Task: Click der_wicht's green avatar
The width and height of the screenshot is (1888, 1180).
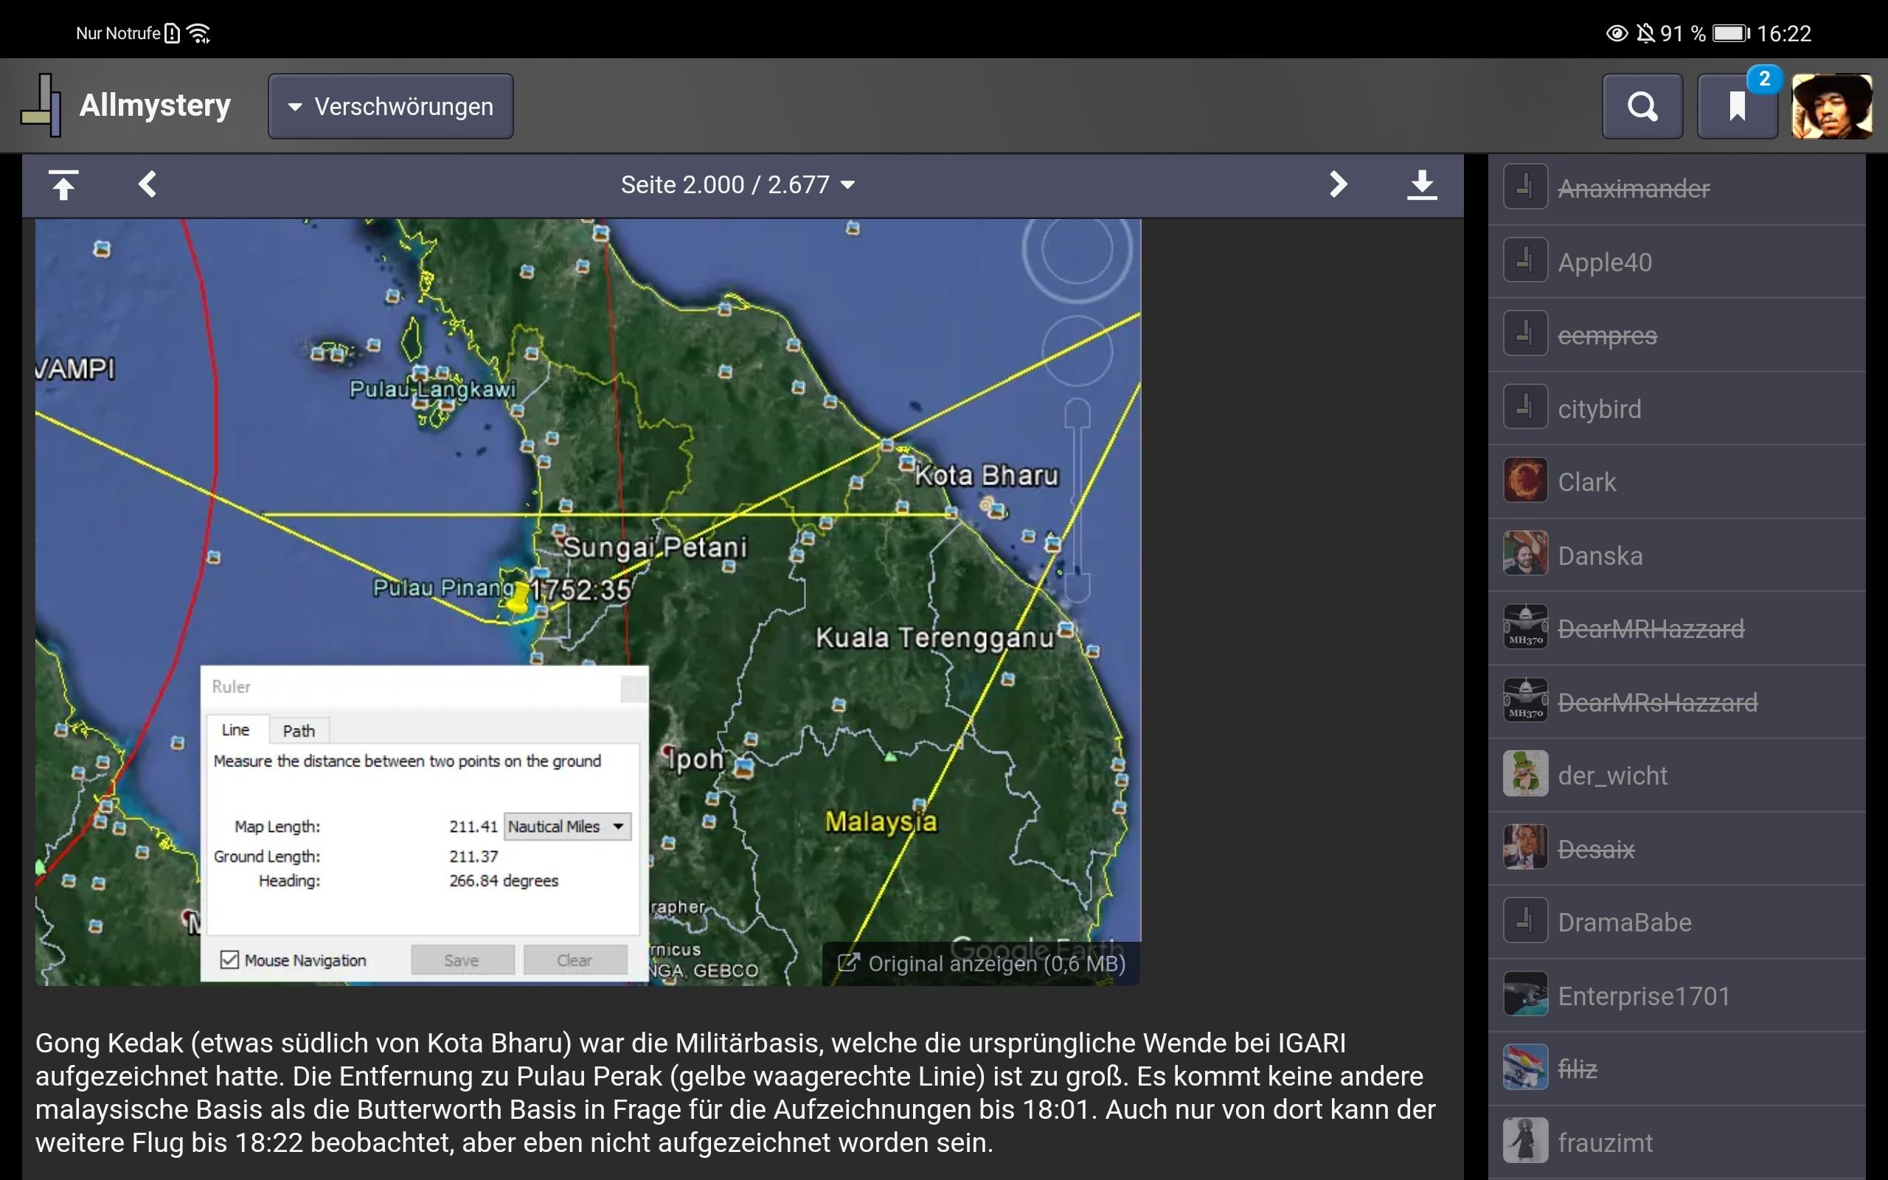Action: click(1525, 774)
